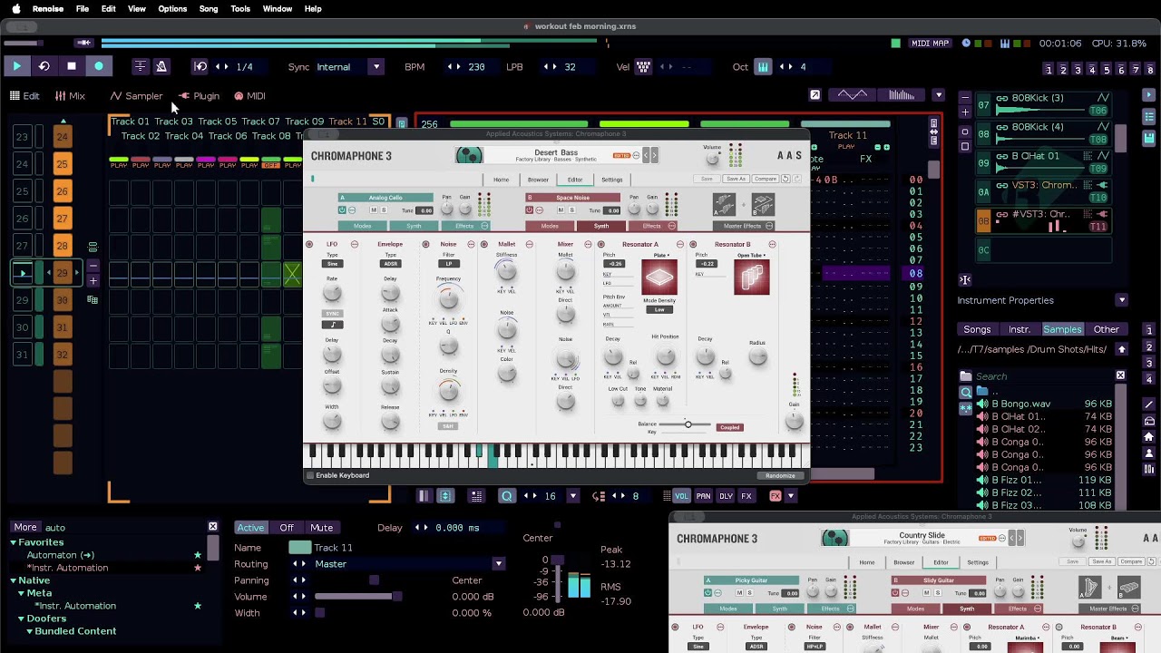Click the track Volume slider

point(358,597)
